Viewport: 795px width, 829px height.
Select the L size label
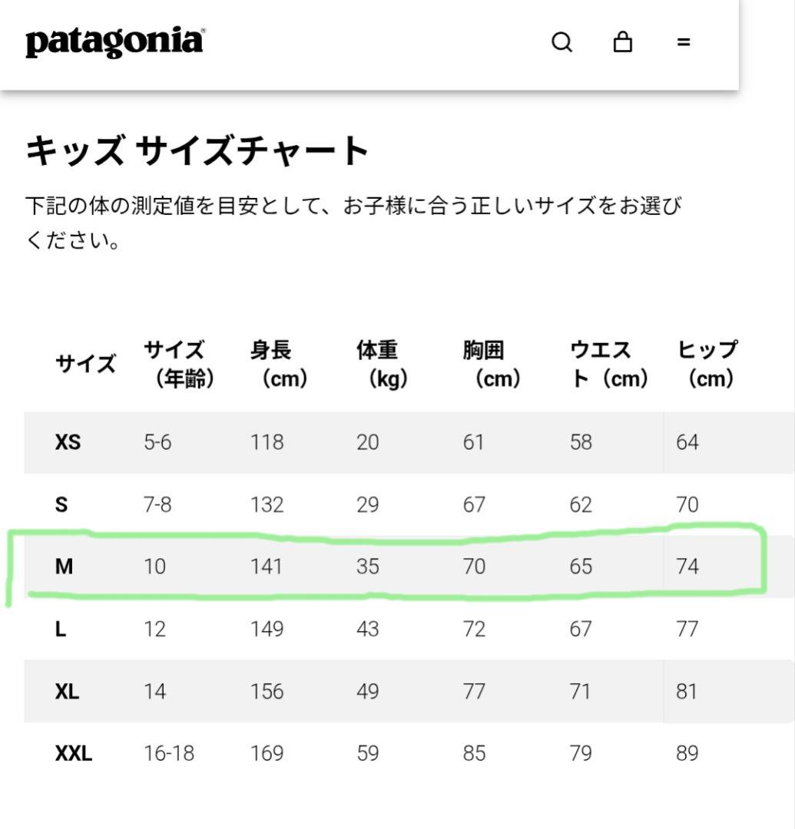62,629
